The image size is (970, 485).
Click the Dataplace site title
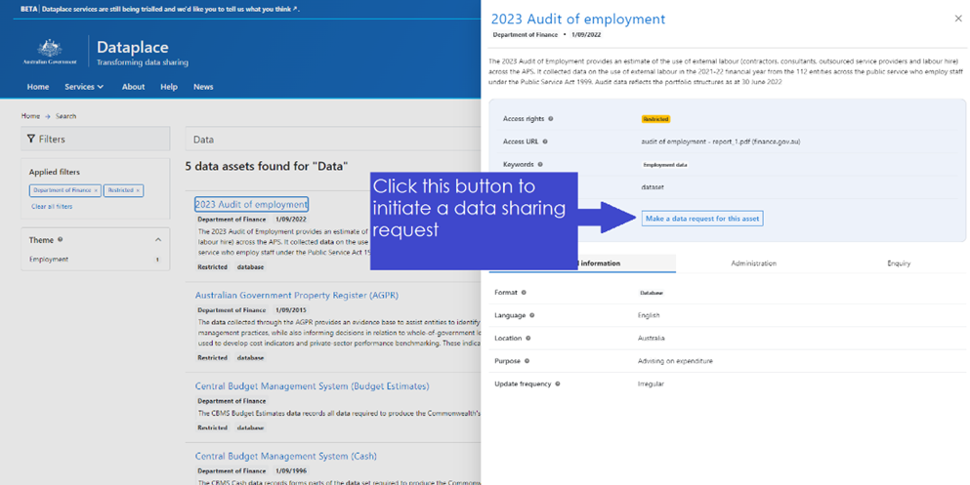coord(133,47)
